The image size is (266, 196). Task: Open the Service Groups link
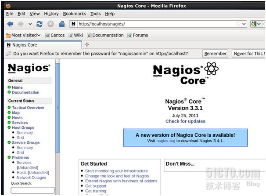point(26,143)
